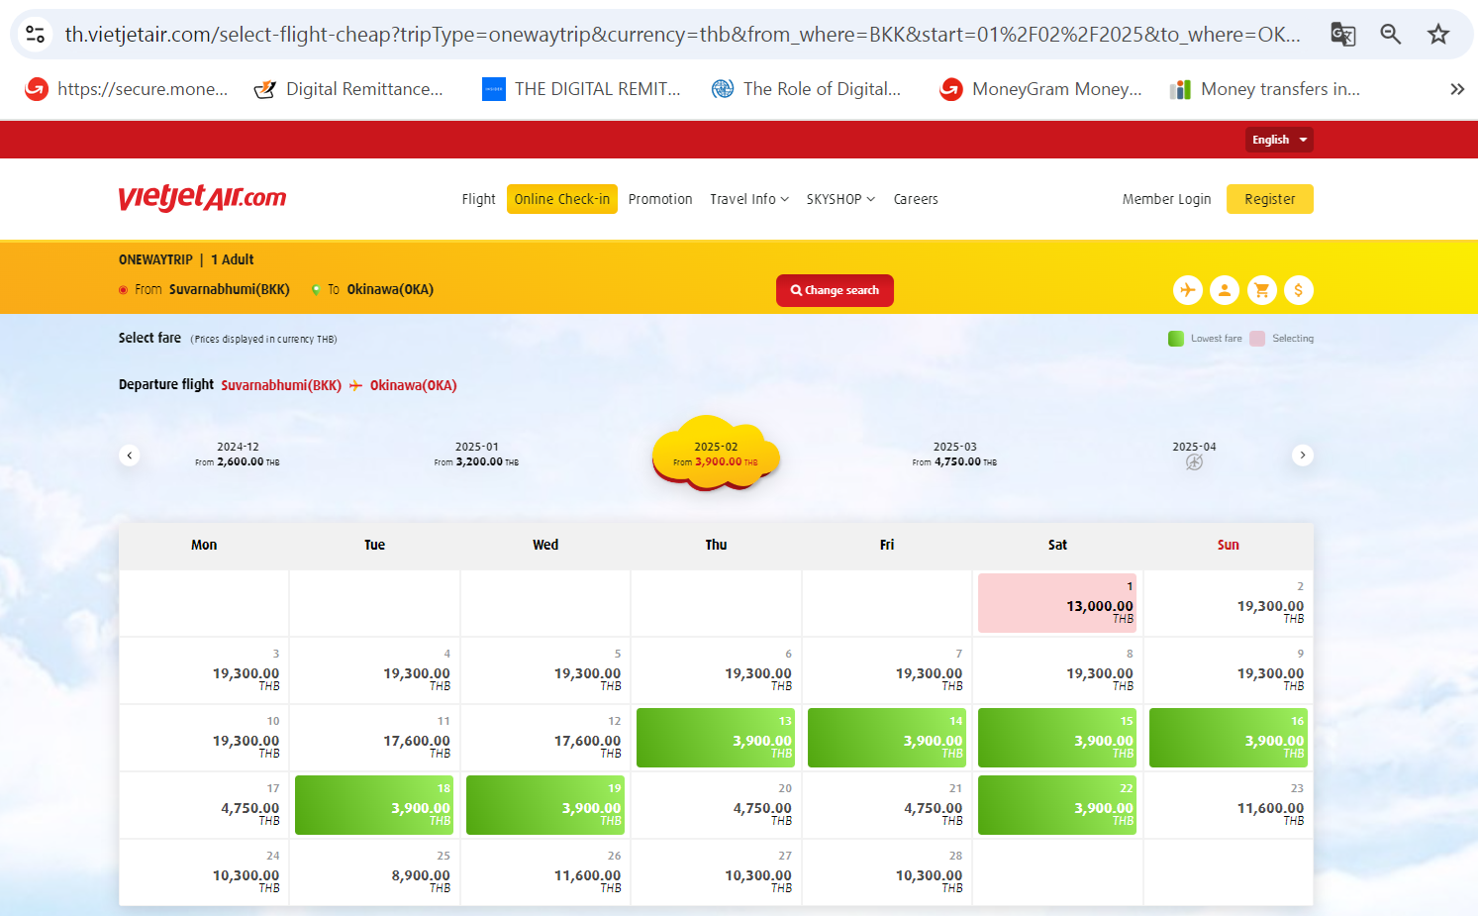Click the red Okinawa(OKA) destination text
This screenshot has width=1478, height=916.
414,385
